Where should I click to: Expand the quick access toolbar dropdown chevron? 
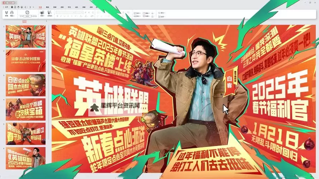tap(33, 7)
